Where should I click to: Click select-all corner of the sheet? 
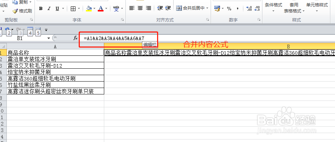coord(3,46)
